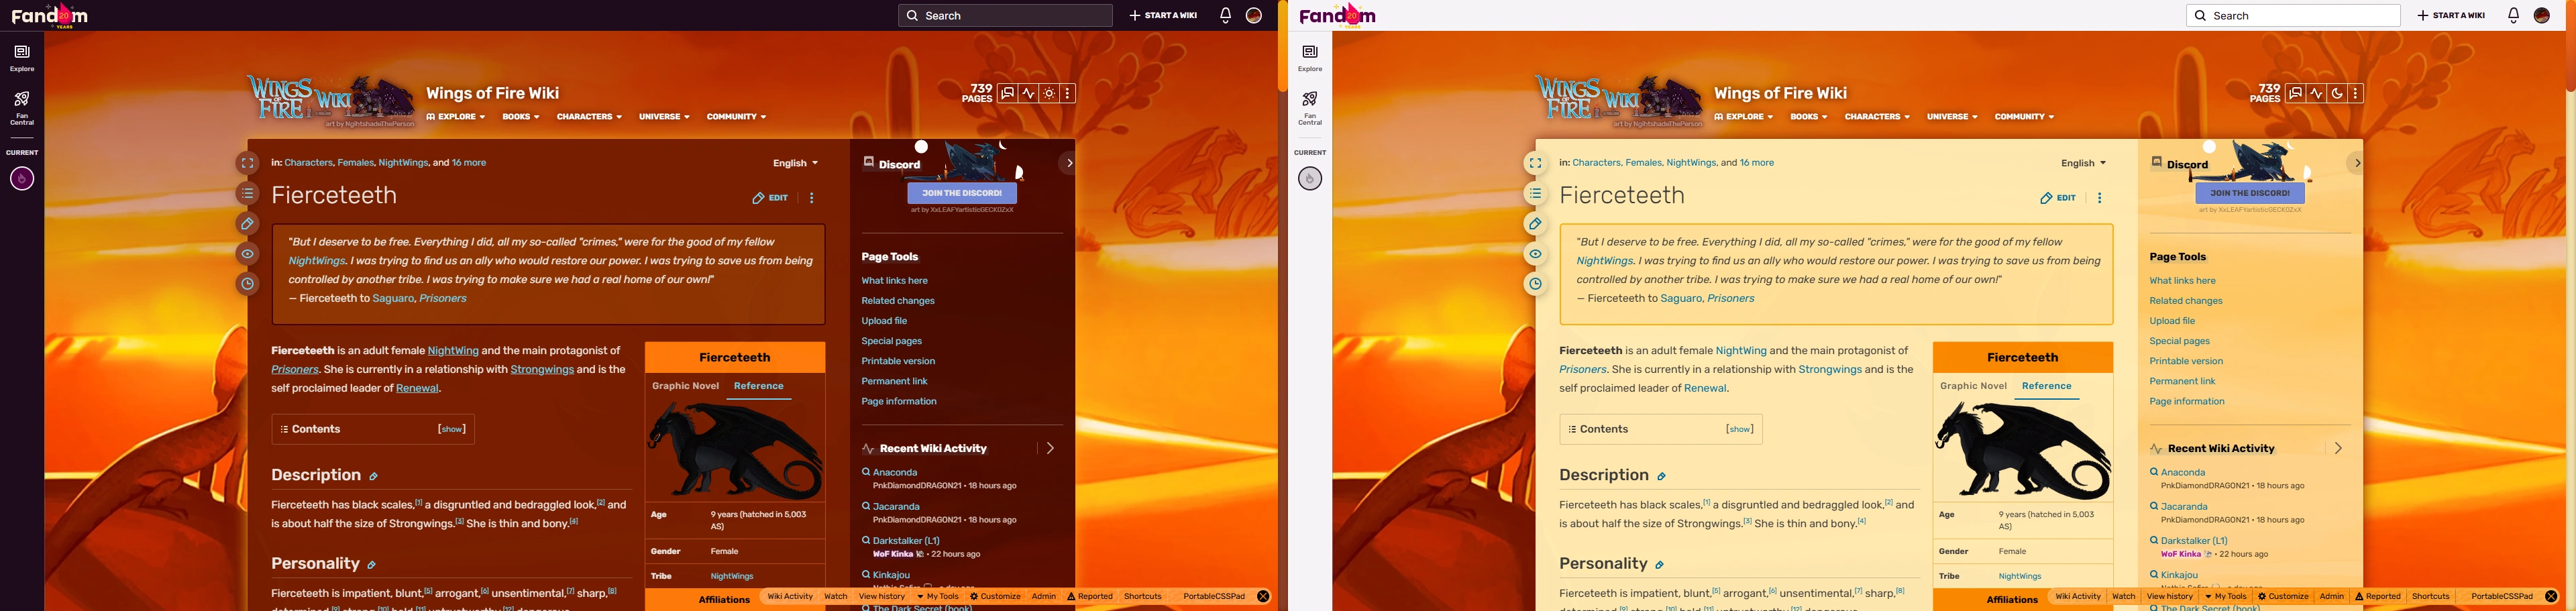Click the Search field in the dark-theme window
The height and width of the screenshot is (611, 2576).
coord(1005,15)
